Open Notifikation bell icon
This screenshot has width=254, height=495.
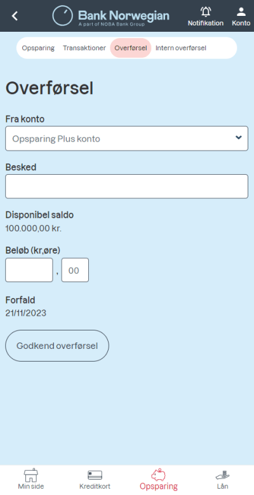(x=206, y=12)
